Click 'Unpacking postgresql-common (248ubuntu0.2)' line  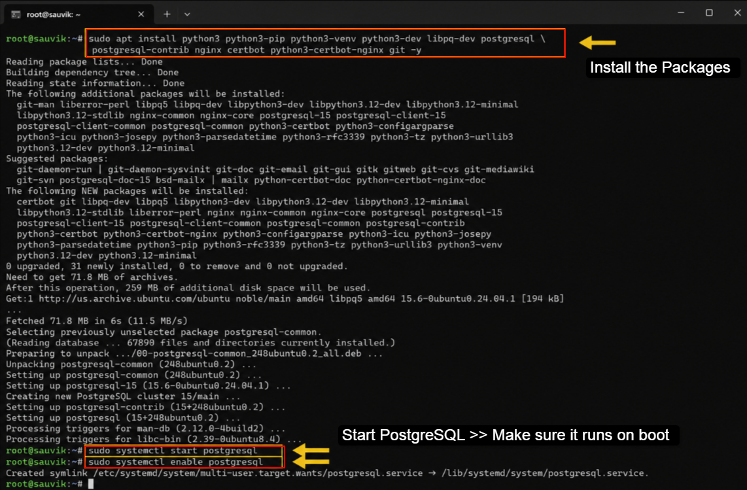coord(131,364)
